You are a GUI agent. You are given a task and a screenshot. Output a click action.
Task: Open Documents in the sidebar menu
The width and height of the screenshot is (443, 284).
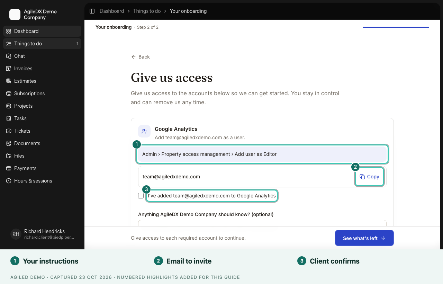pos(42,143)
